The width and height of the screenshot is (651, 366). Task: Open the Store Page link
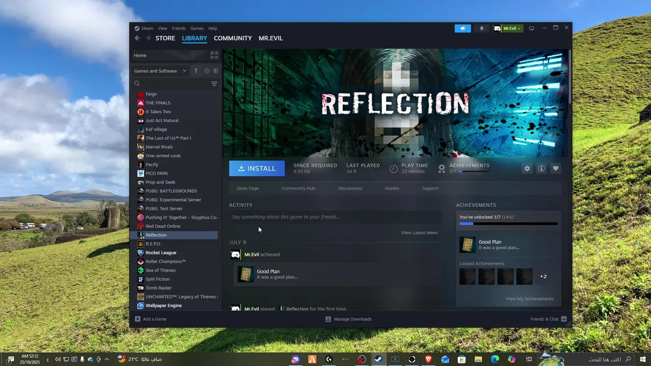pyautogui.click(x=248, y=188)
